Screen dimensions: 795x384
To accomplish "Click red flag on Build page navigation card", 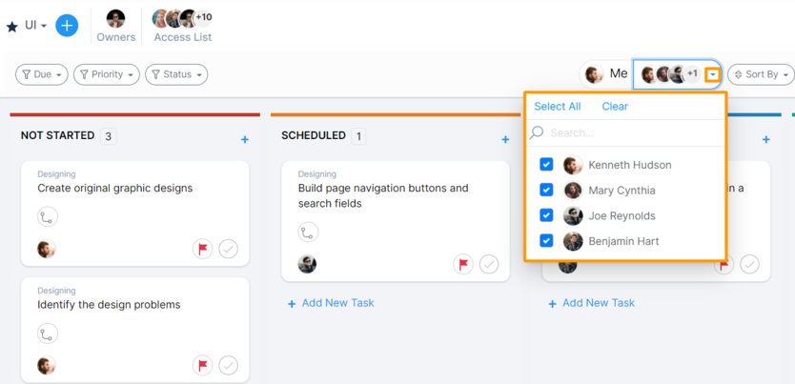I will (x=463, y=264).
